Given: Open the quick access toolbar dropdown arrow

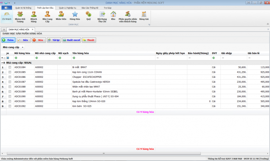Looking at the screenshot, I should 9,3.
